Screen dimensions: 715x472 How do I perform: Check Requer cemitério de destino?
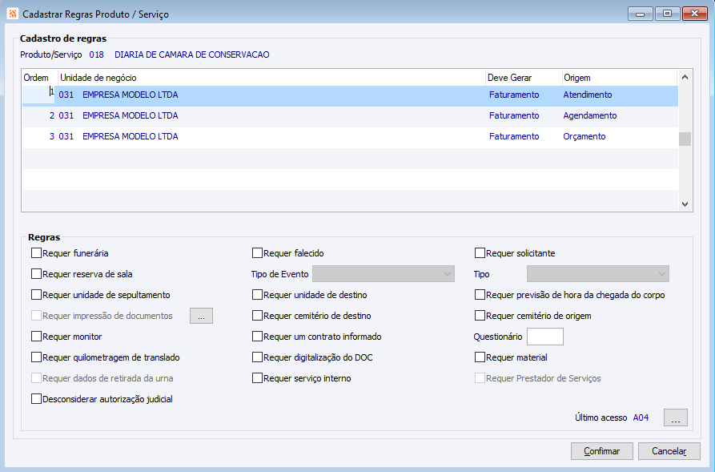pyautogui.click(x=257, y=316)
